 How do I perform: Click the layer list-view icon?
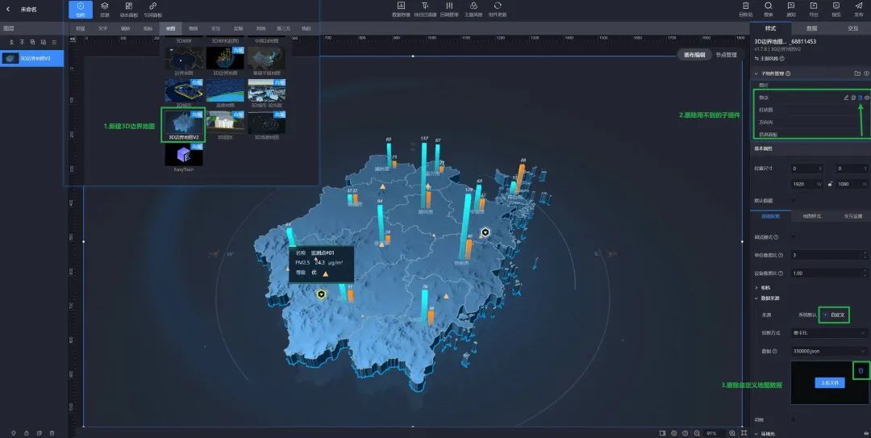pos(54,42)
